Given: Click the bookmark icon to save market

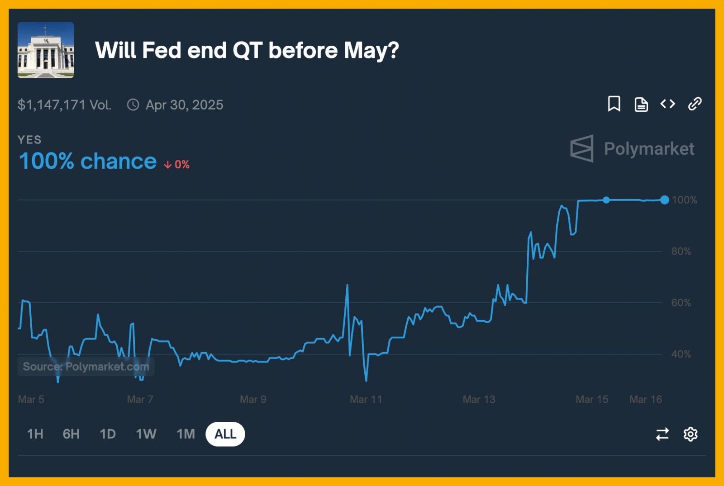Looking at the screenshot, I should coord(614,104).
